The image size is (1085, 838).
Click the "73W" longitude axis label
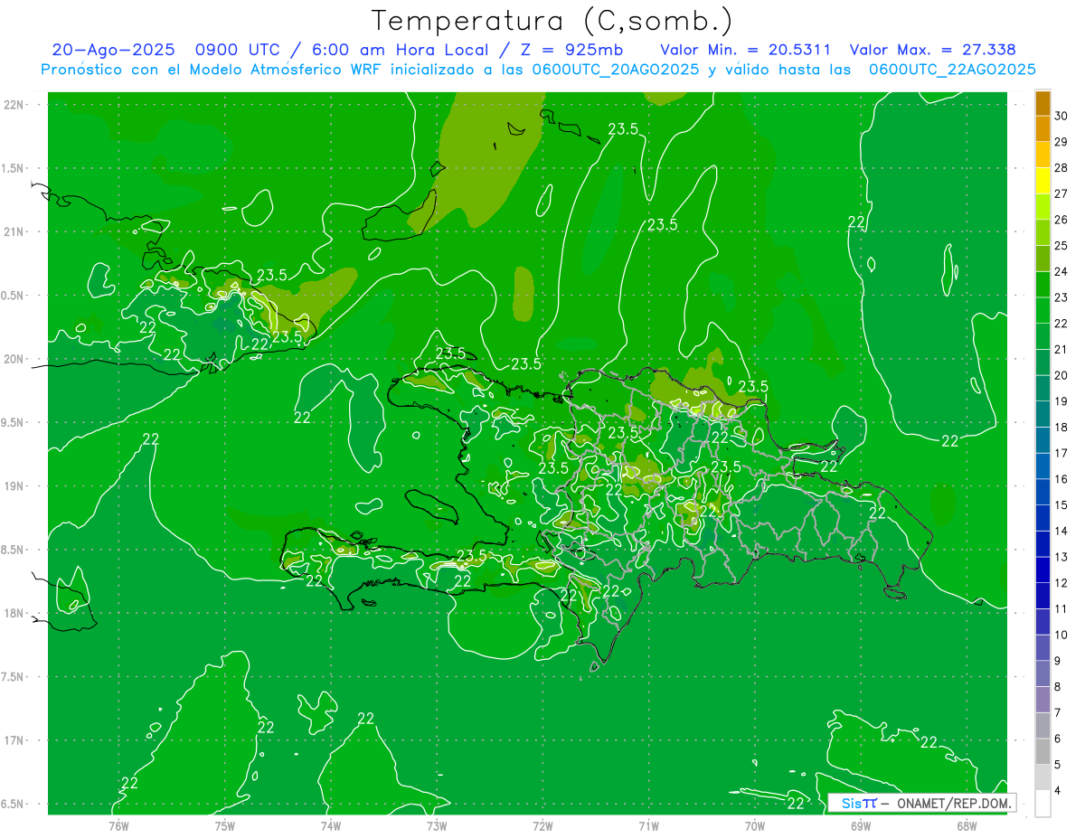tap(437, 825)
